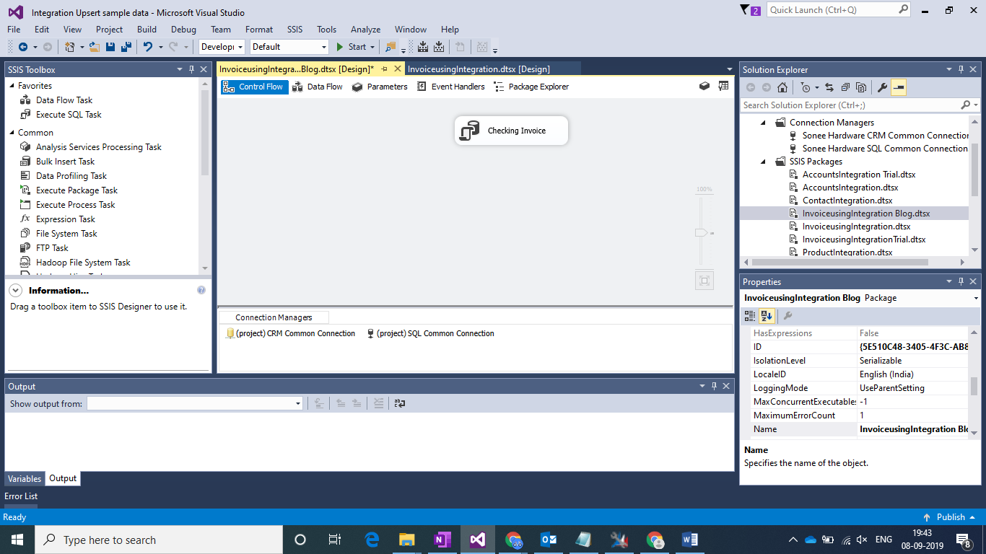Open the SSIS menu
The image size is (986, 554).
295,30
